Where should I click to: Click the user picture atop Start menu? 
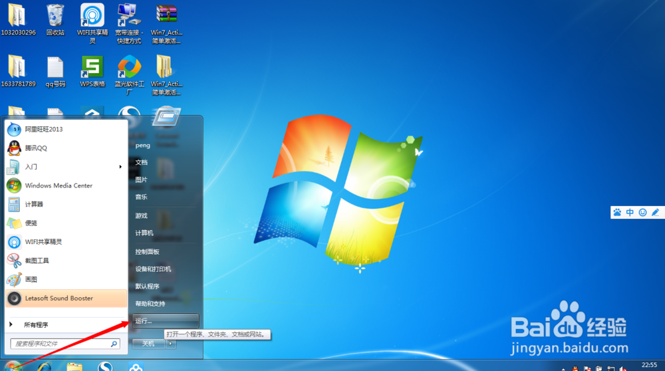pos(166,116)
